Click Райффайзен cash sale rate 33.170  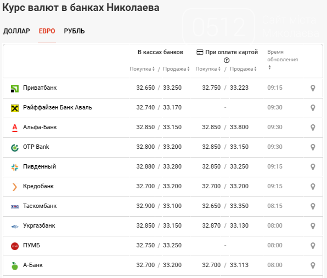[172, 108]
